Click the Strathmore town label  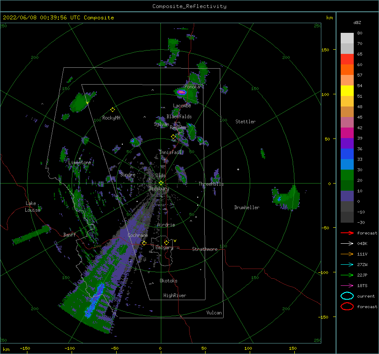coord(205,249)
